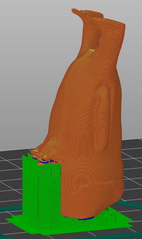Click the top right flat tip of the model
This screenshot has width=142, height=239.
[114, 21]
